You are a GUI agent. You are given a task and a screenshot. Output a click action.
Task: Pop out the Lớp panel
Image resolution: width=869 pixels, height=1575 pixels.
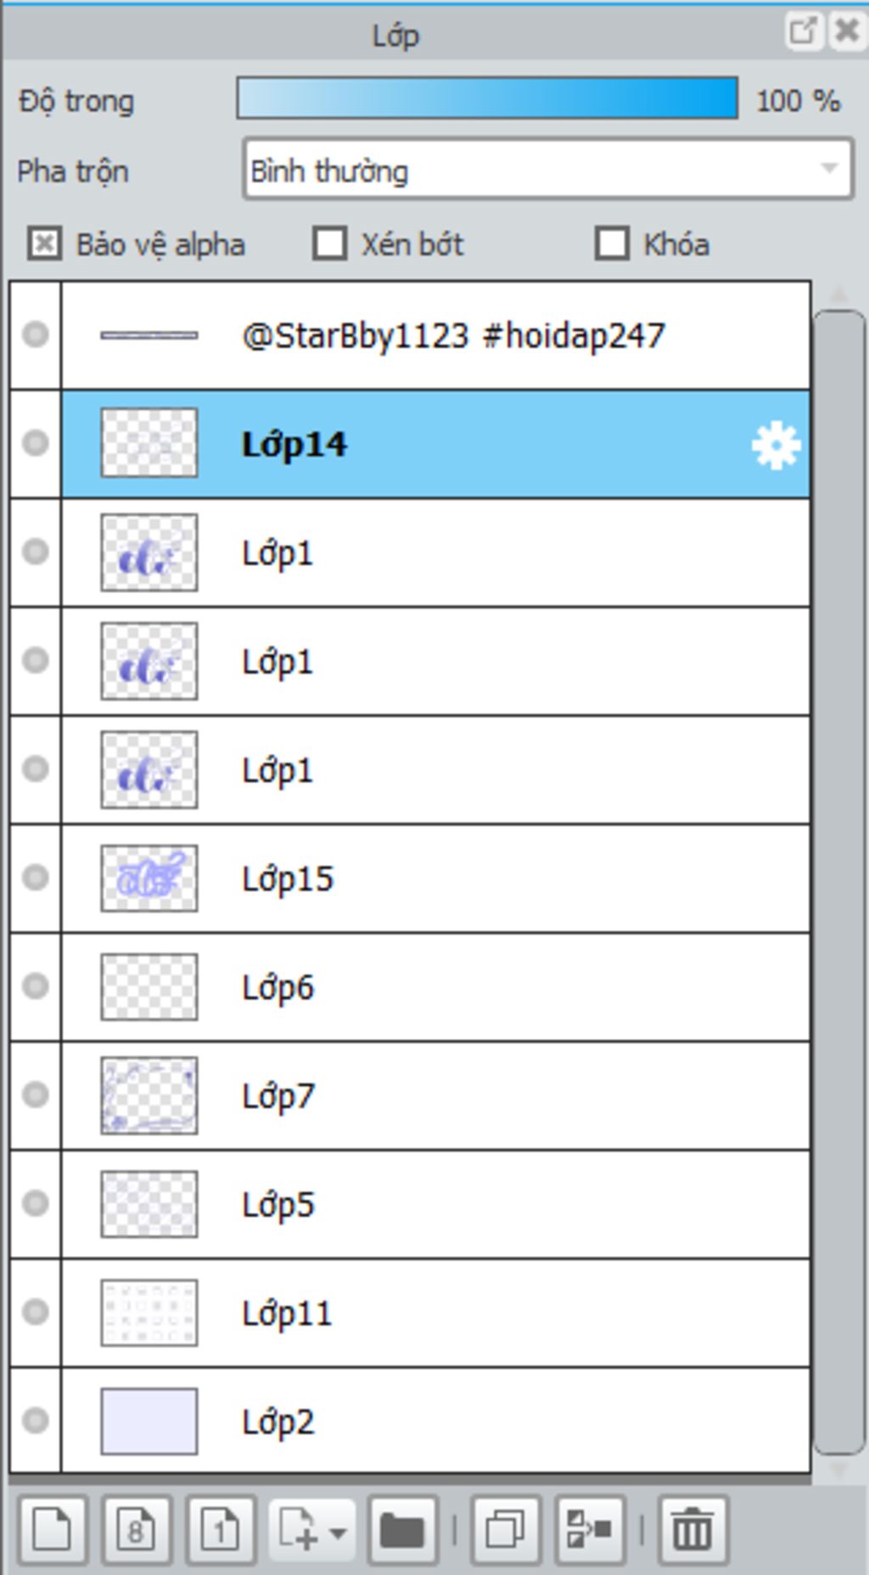click(802, 32)
